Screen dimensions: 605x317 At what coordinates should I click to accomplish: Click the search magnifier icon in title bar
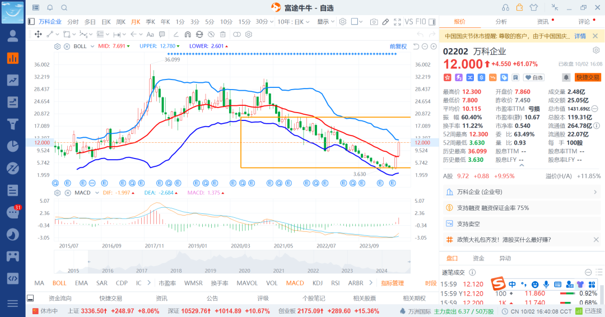point(64,7)
